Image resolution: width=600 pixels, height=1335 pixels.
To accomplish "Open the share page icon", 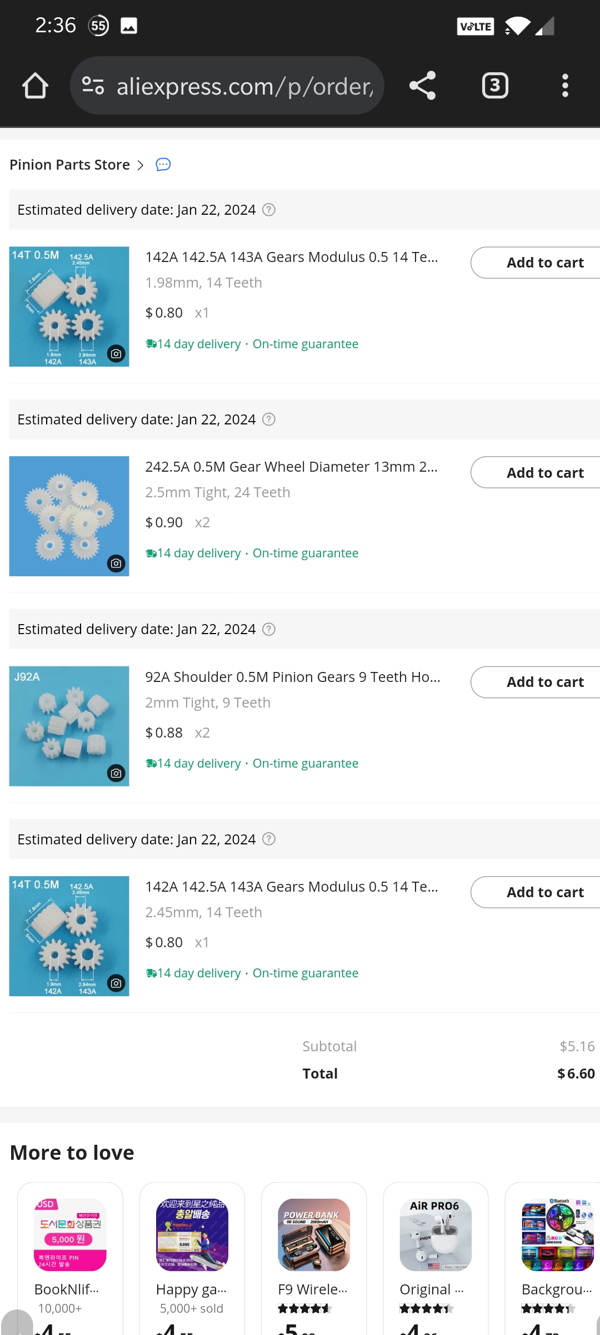I will click(422, 86).
